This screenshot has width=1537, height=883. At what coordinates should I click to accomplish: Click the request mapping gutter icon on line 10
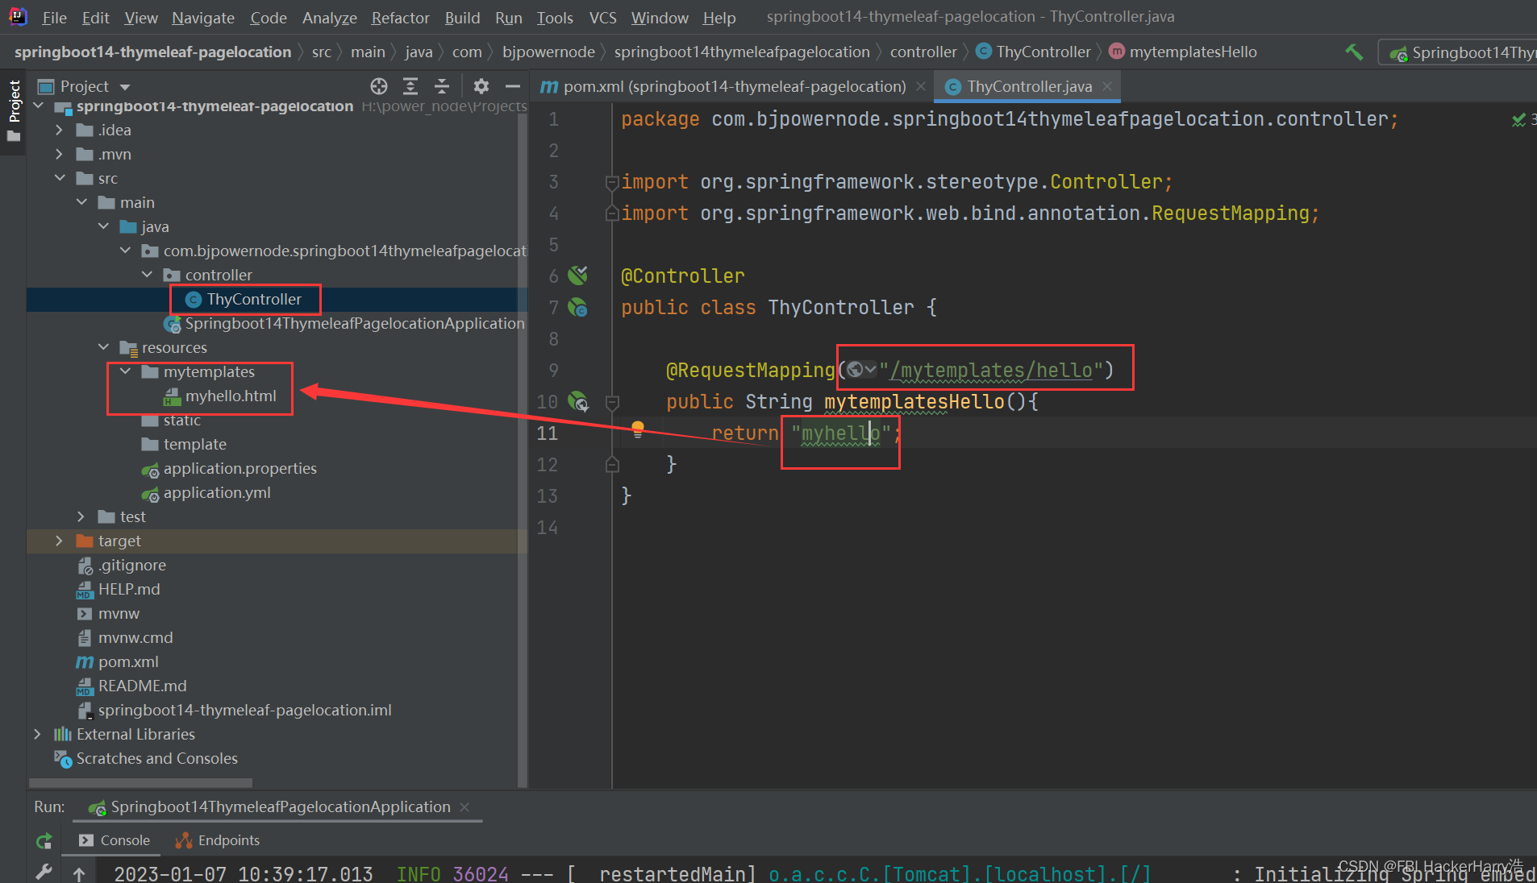(x=578, y=401)
